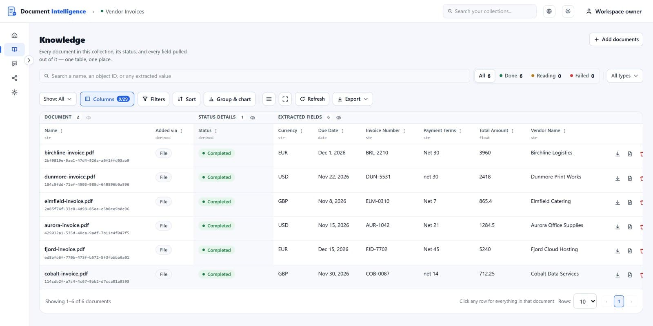Open the Filters button
Screen dimensions: 653x326
(153, 99)
